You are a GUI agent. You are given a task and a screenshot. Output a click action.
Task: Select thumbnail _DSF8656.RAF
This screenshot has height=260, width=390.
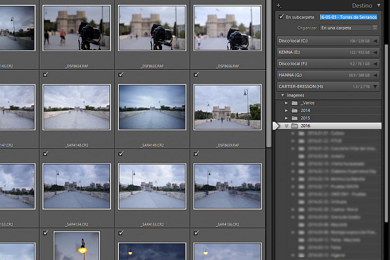pos(227,28)
